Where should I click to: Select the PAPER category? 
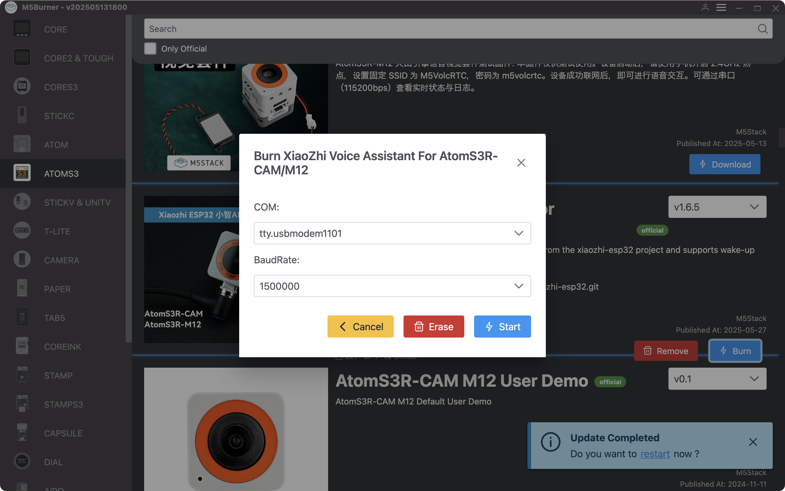pos(63,289)
